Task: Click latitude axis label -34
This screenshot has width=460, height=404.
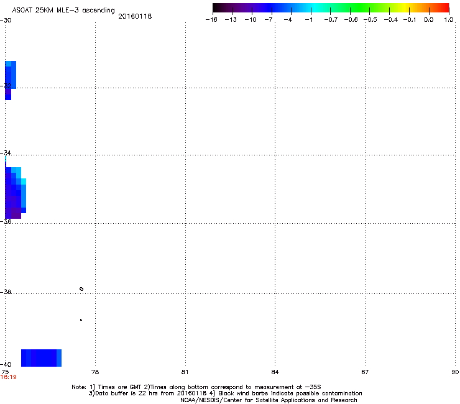Action: 6,153
